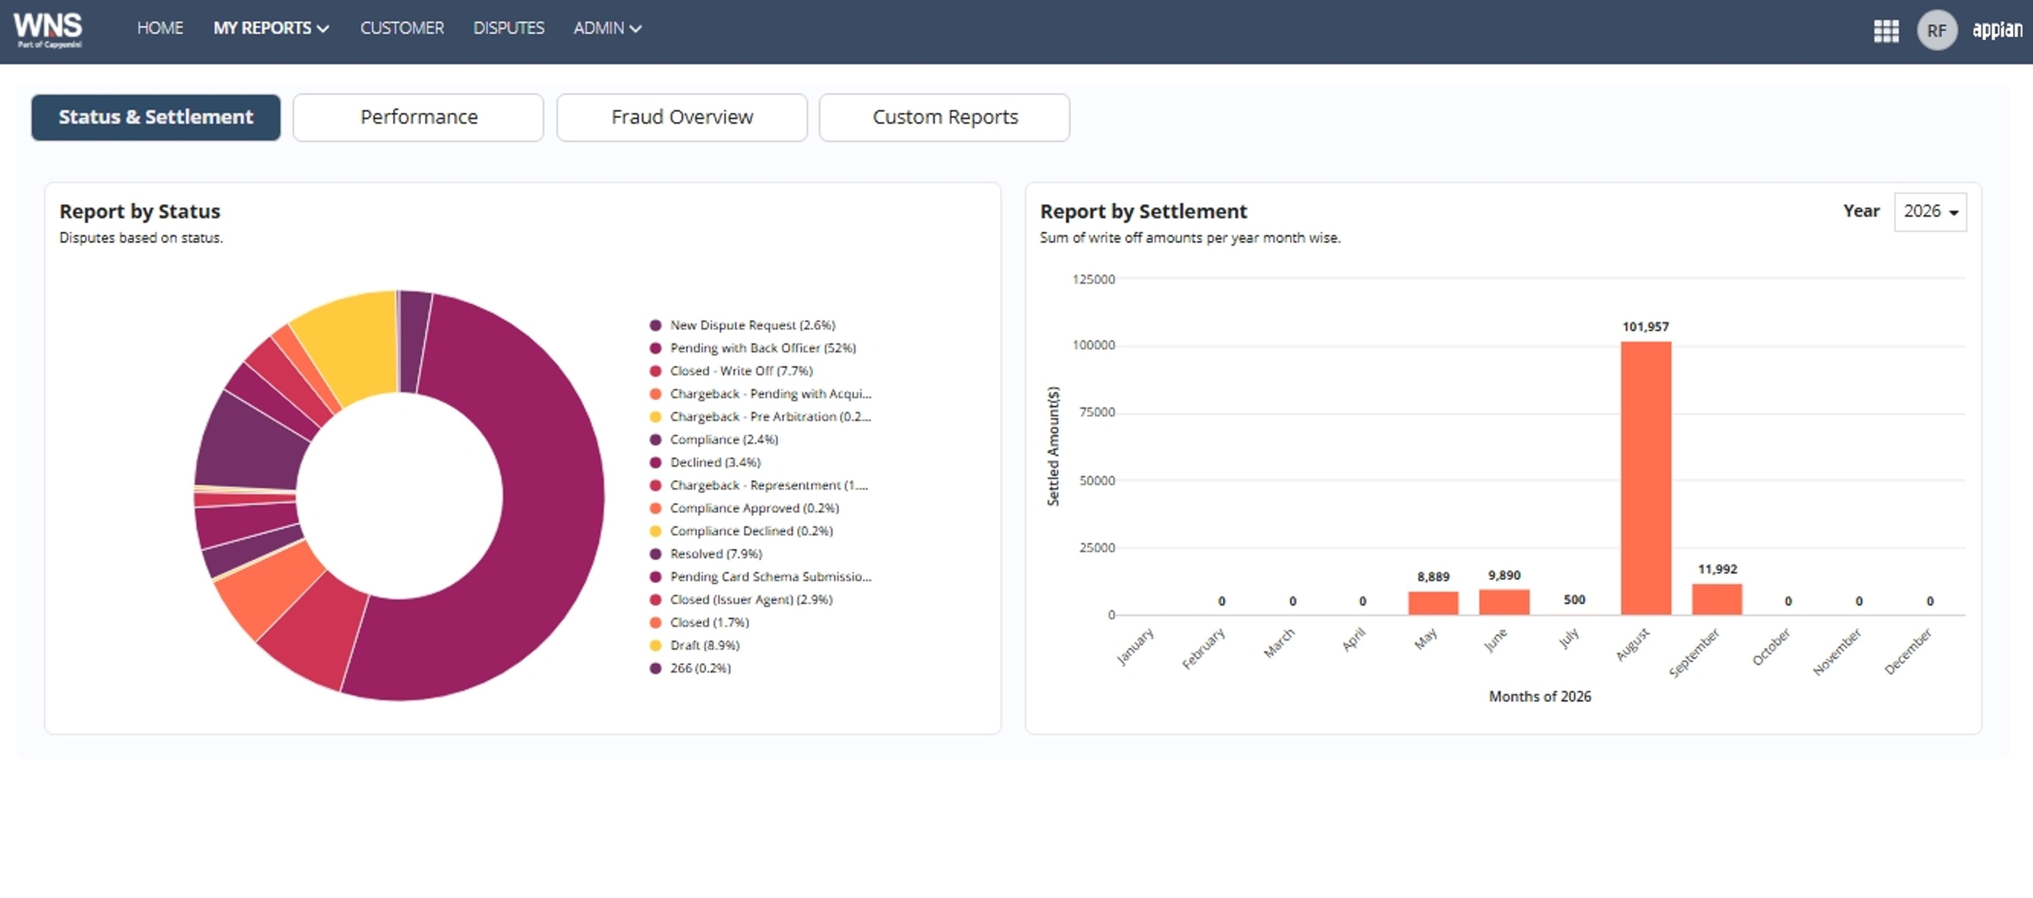Select the Pending Card Schema Submissio... label

[x=770, y=577]
